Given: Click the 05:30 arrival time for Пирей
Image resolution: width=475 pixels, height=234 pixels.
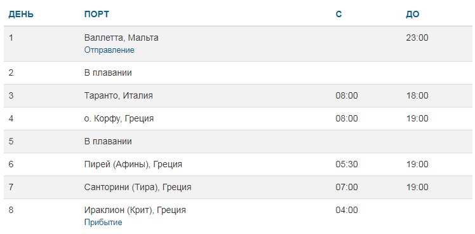Looking at the screenshot, I should 347,165.
